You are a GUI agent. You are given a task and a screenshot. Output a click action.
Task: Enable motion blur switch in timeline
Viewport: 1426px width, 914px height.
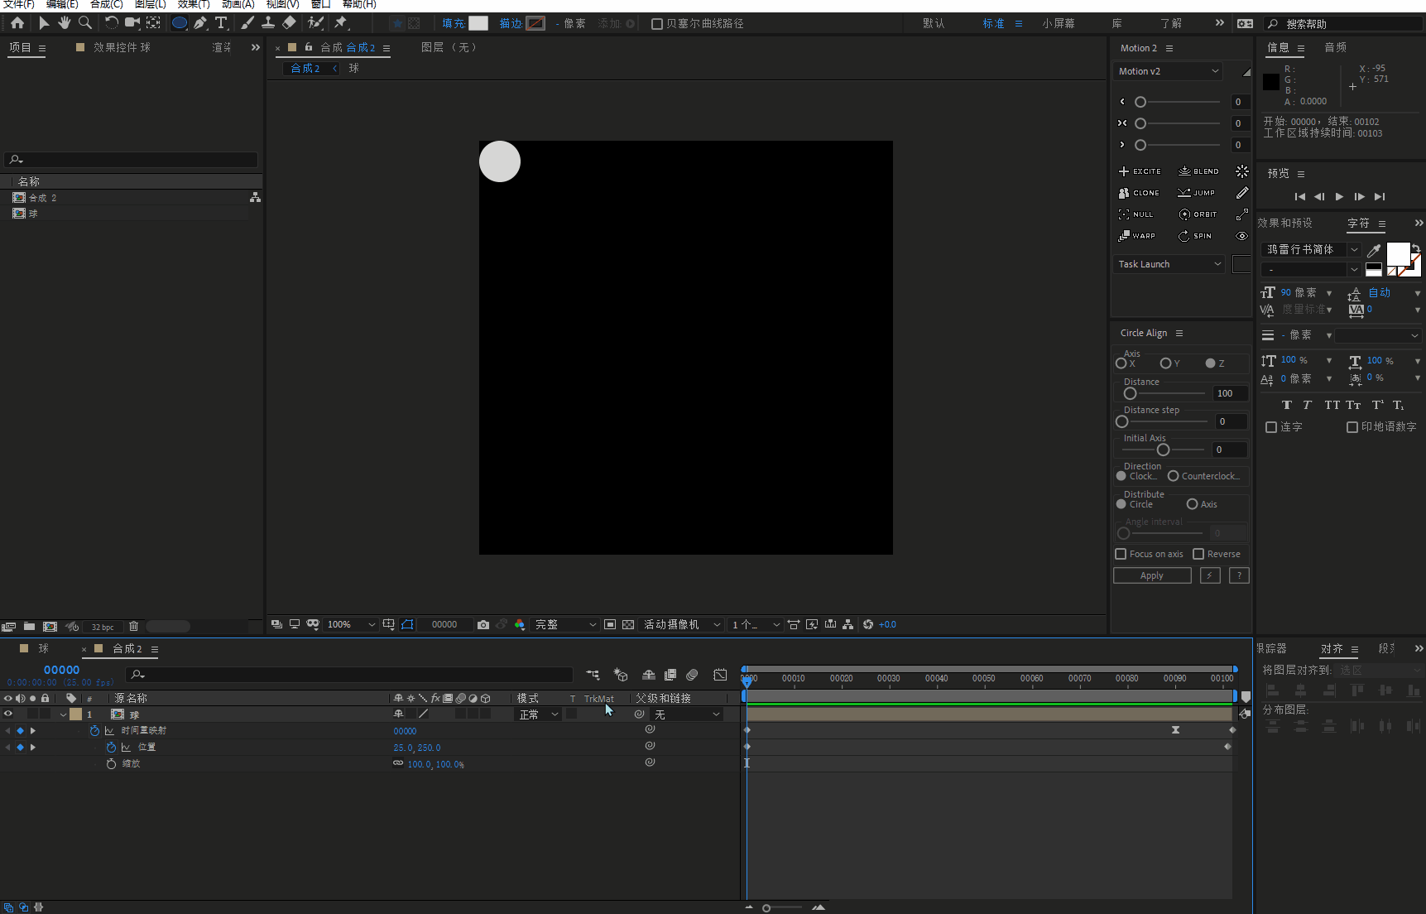click(692, 675)
